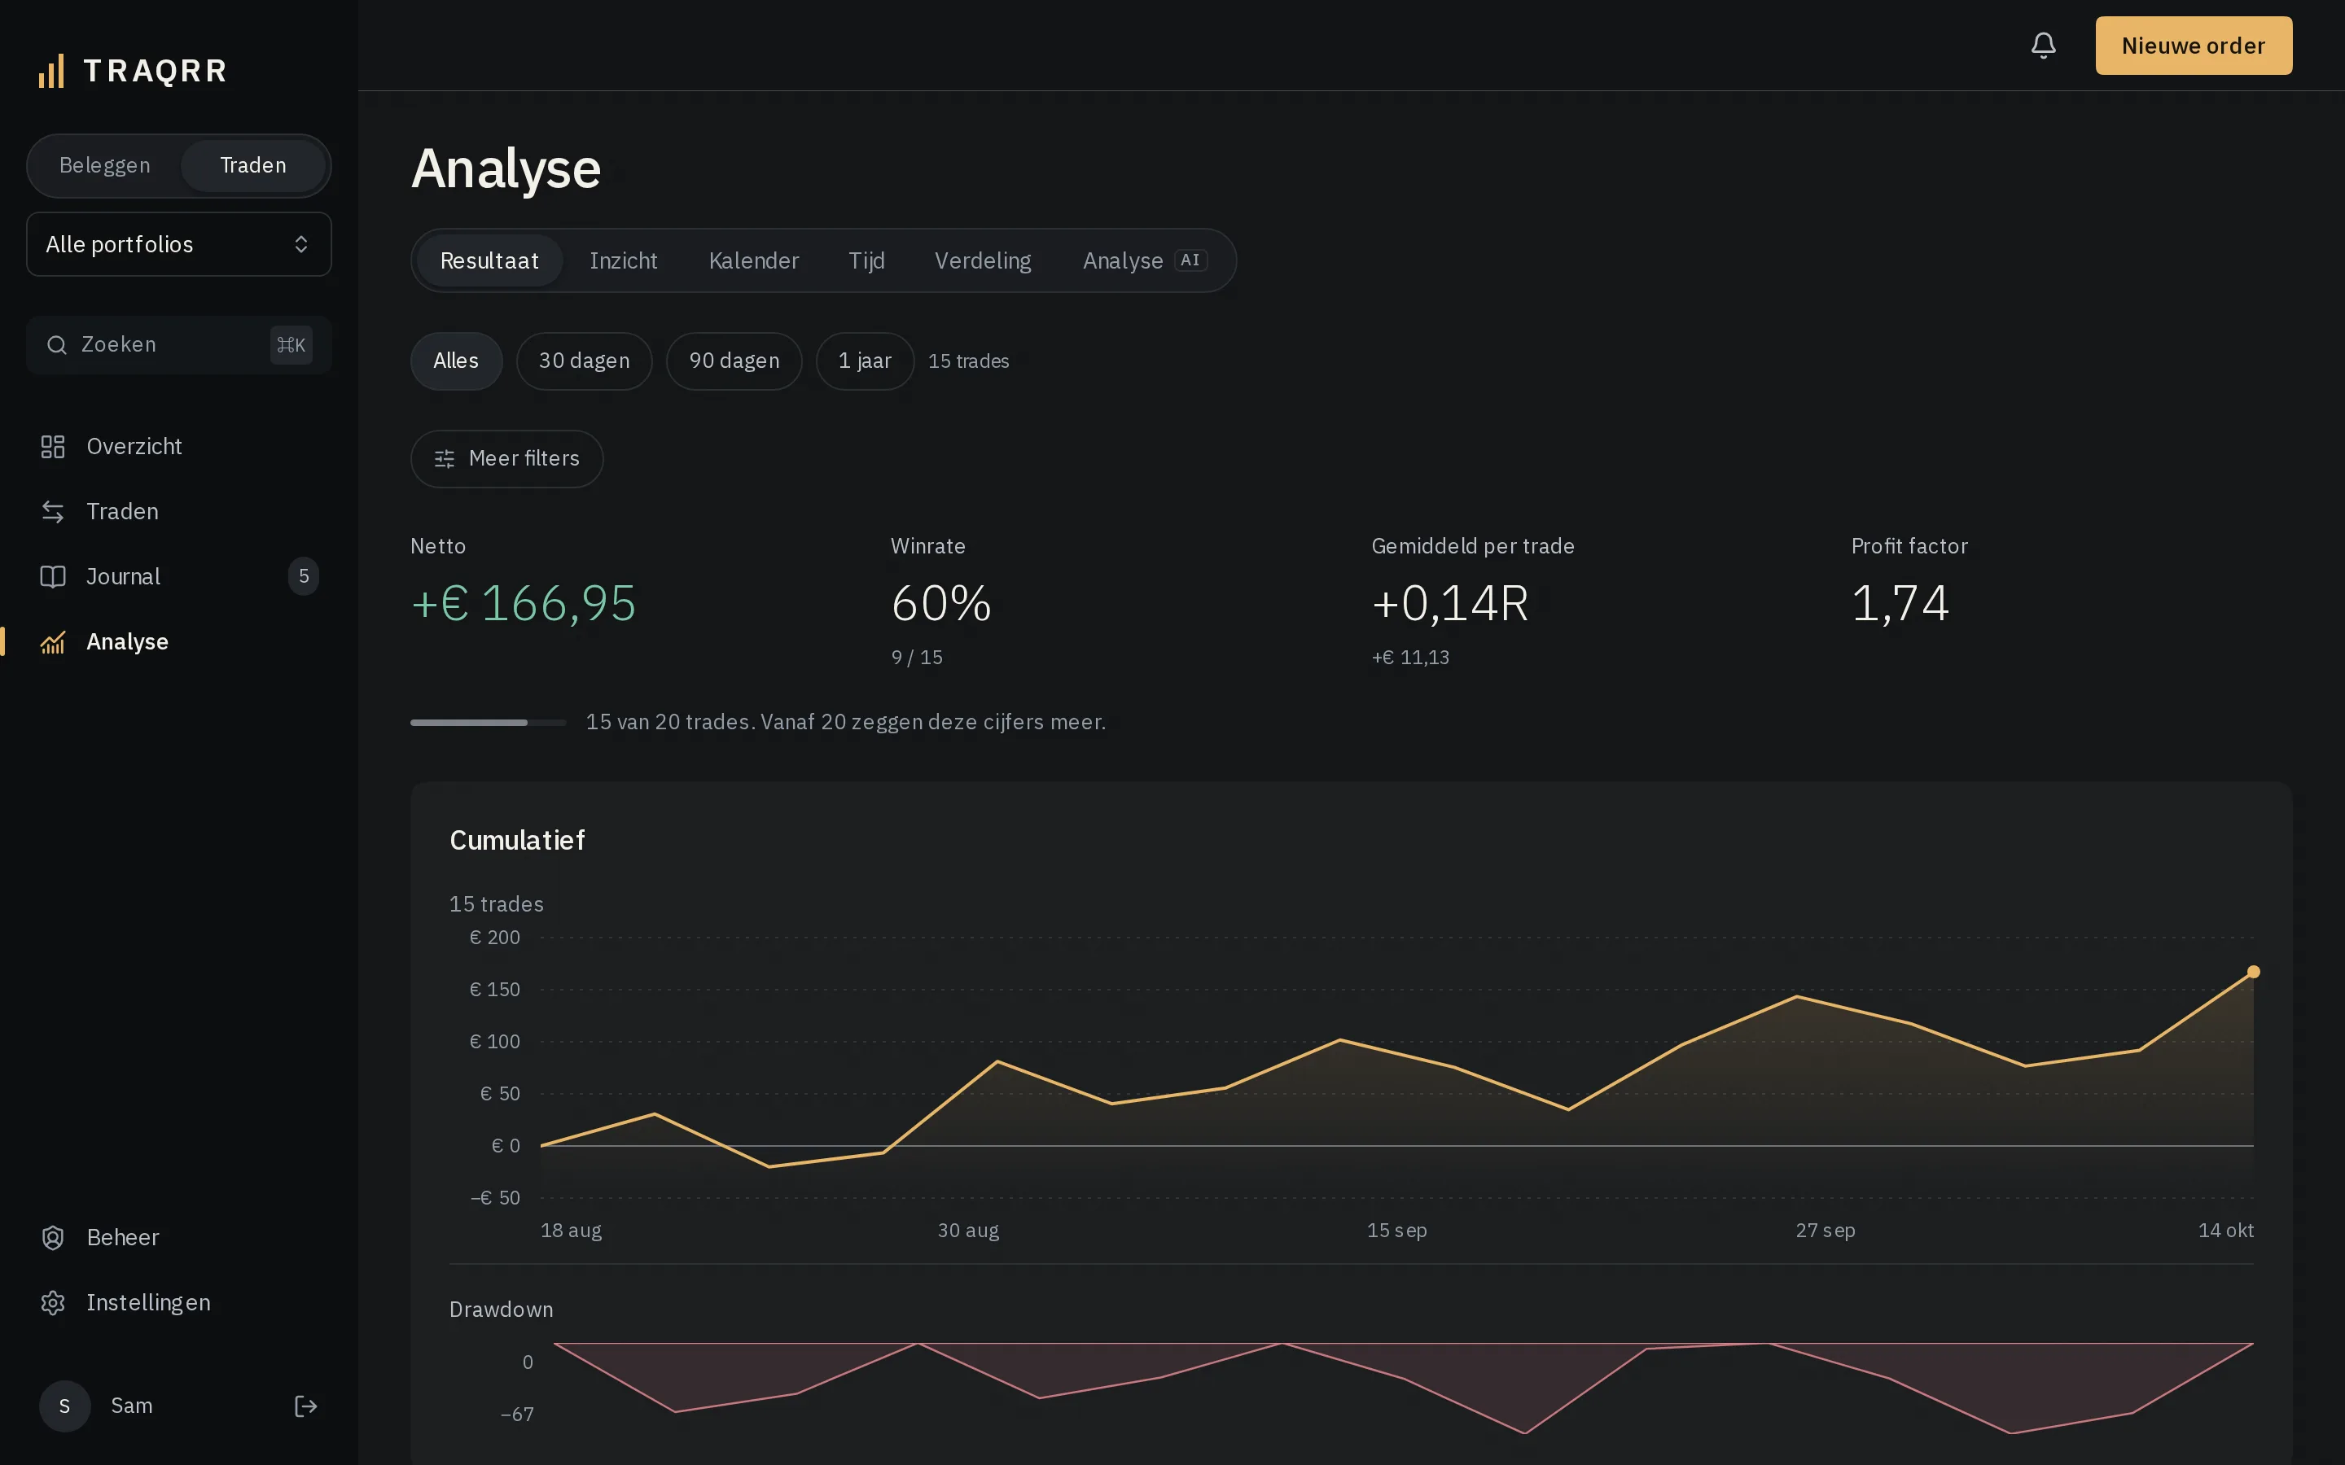Click the trades progress bar
This screenshot has height=1465, width=2345.
click(489, 723)
